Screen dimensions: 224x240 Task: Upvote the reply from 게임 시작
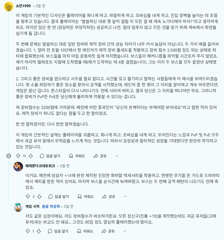(x=28, y=231)
